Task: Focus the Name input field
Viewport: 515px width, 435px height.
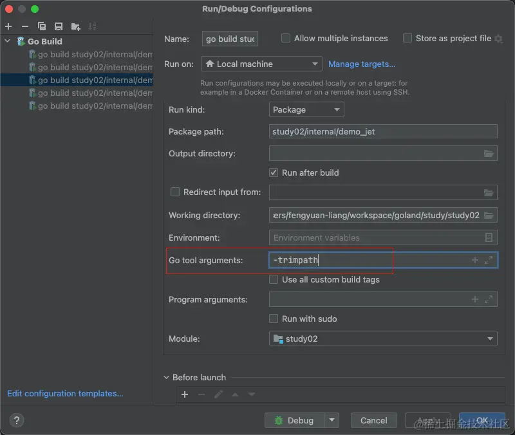Action: [230, 39]
